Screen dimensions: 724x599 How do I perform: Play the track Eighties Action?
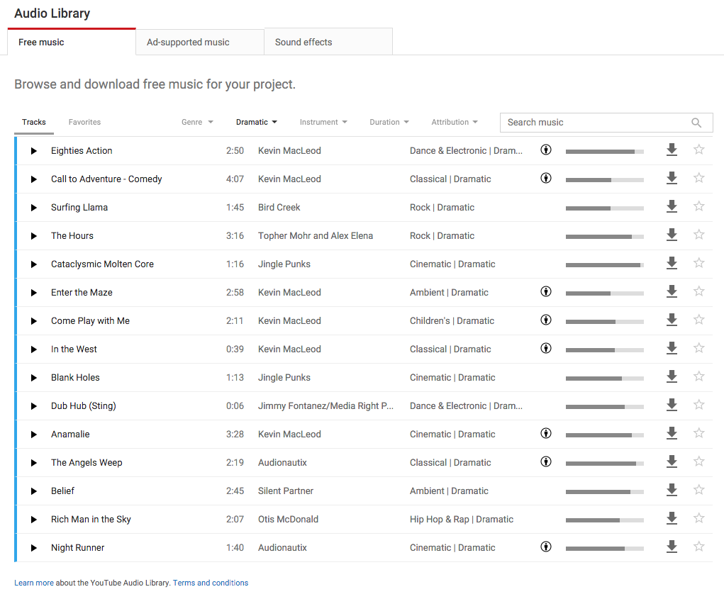pos(33,150)
